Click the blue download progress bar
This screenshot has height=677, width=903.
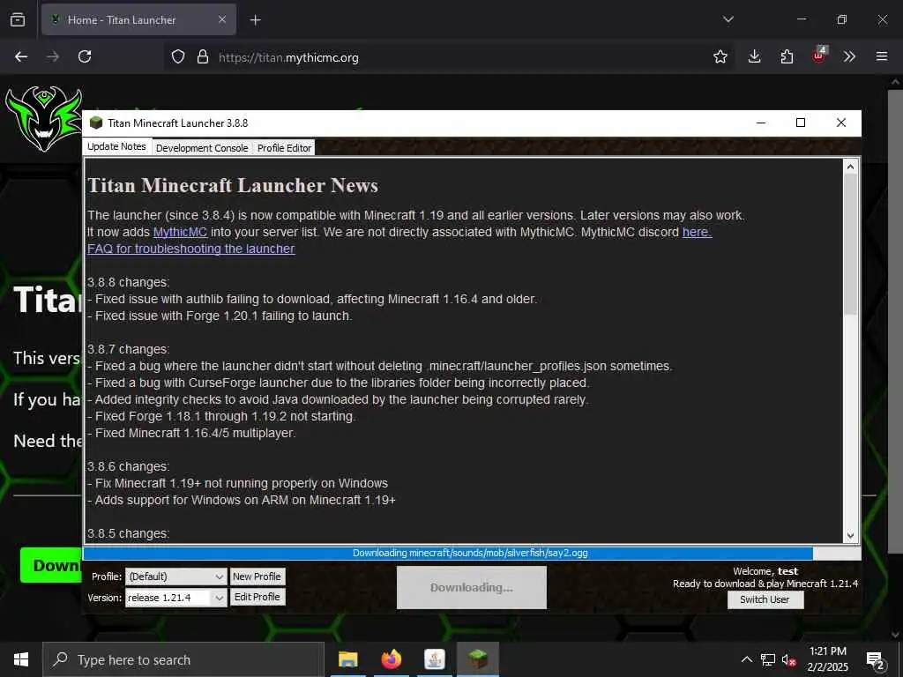tap(448, 554)
